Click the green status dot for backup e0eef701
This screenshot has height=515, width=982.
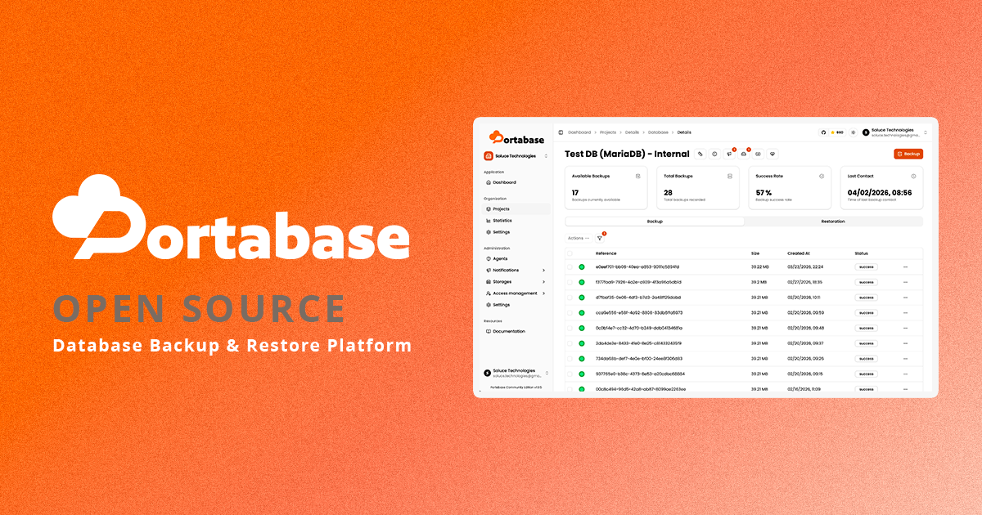tap(582, 266)
